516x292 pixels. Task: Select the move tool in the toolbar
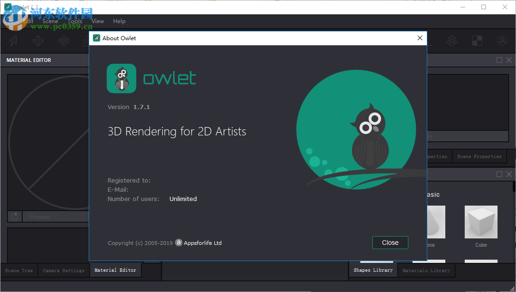(x=38, y=41)
